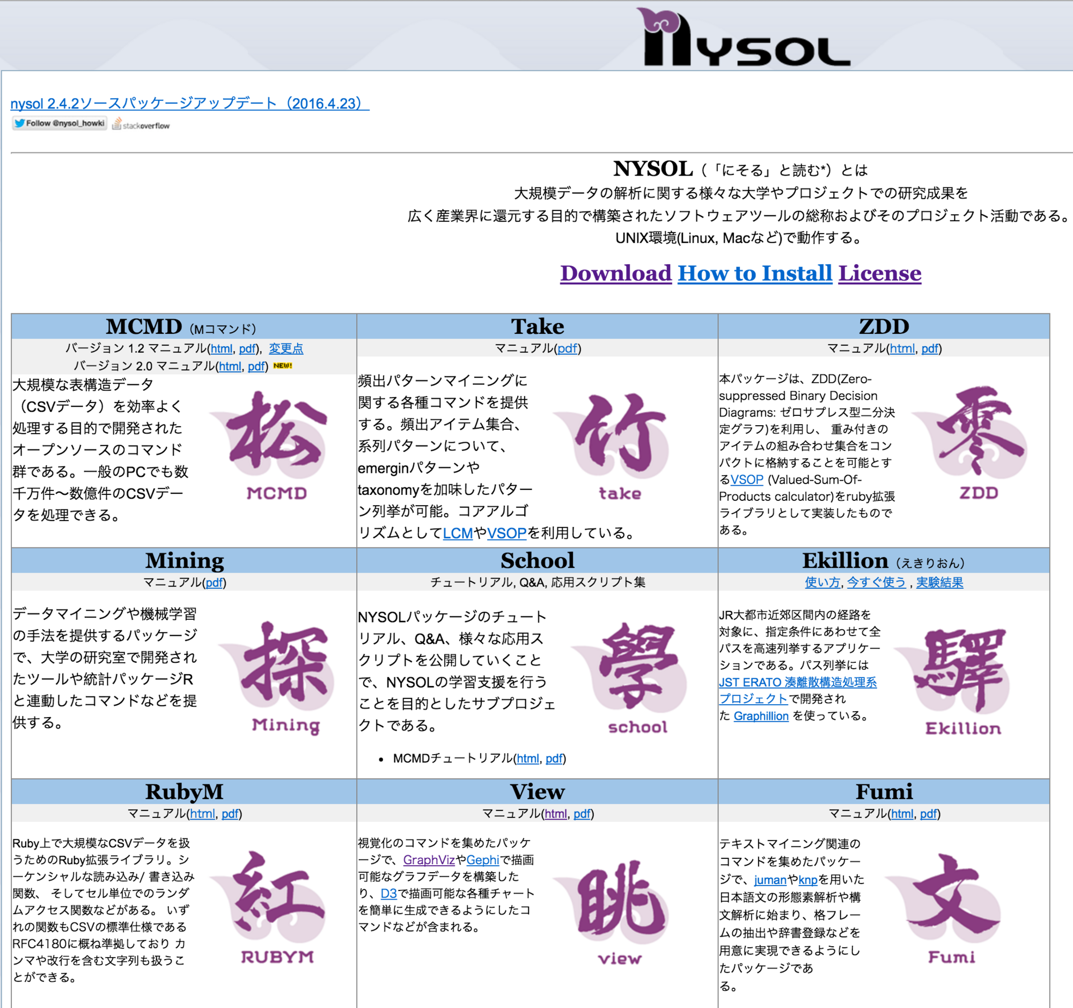
Task: Click the School section heading
Action: [538, 560]
